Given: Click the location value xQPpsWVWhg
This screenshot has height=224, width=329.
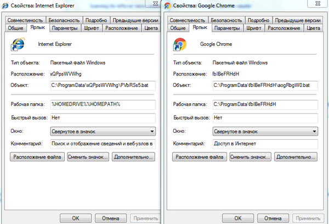Looking at the screenshot, I should point(66,74).
